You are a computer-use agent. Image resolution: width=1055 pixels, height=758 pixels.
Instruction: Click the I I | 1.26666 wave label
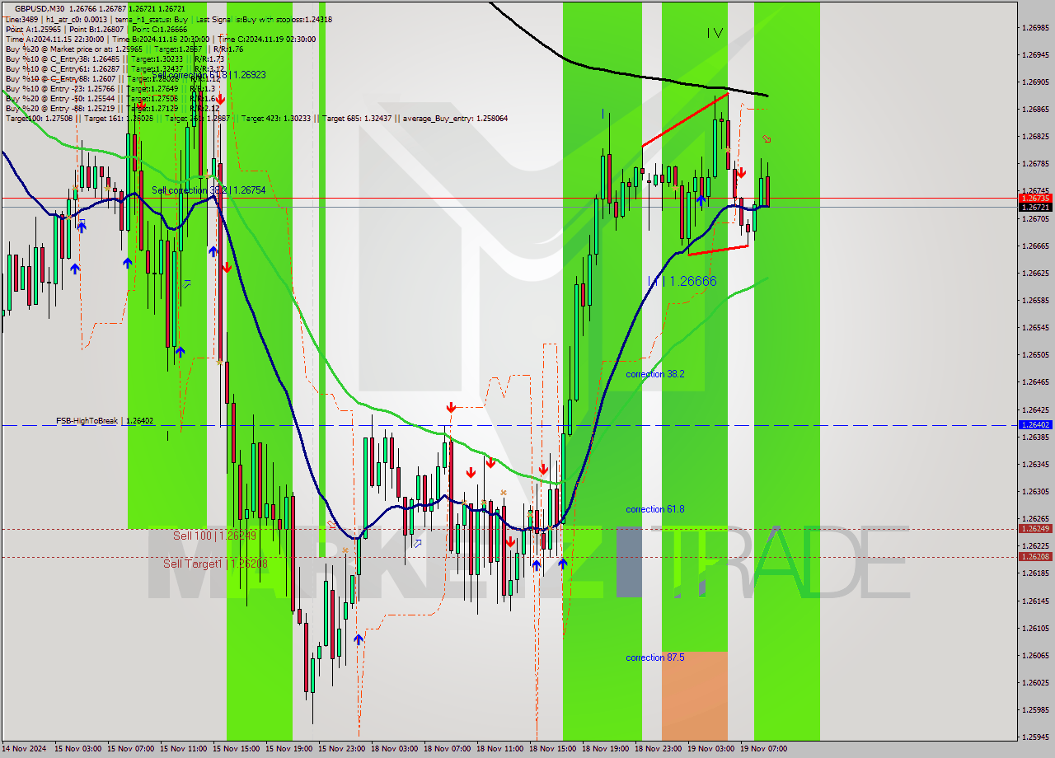[x=682, y=281]
